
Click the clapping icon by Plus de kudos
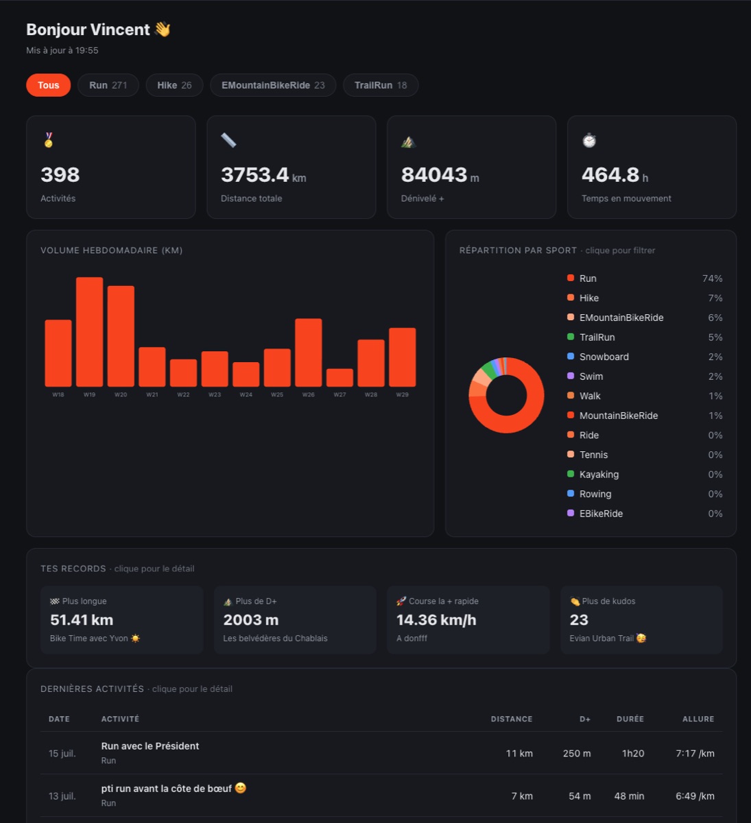(x=575, y=601)
